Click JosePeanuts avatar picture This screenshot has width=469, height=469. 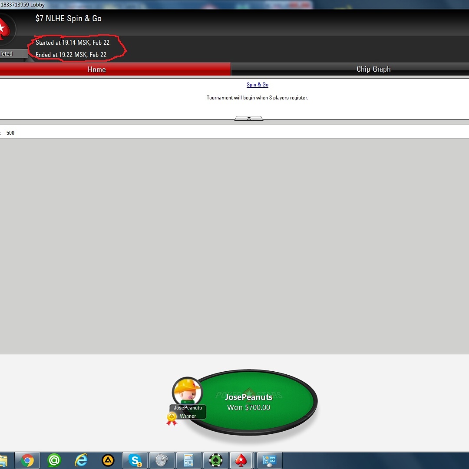[188, 391]
